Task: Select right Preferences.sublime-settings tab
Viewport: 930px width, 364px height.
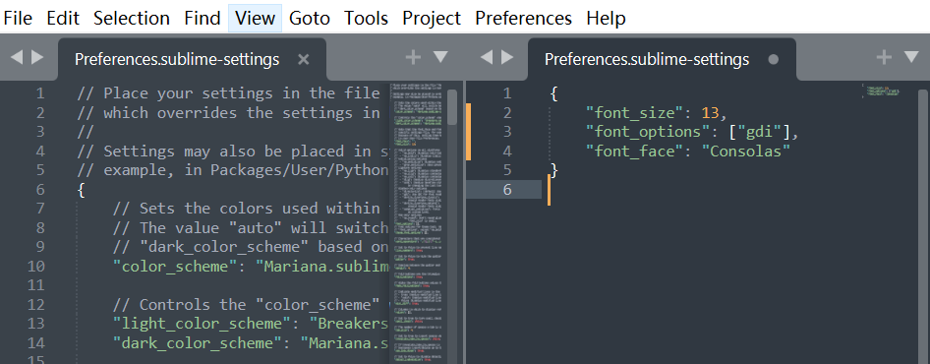Action: pyautogui.click(x=647, y=59)
